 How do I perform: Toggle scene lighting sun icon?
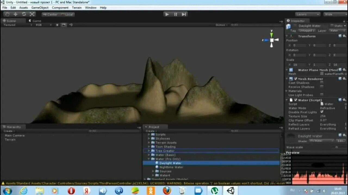(x=57, y=25)
